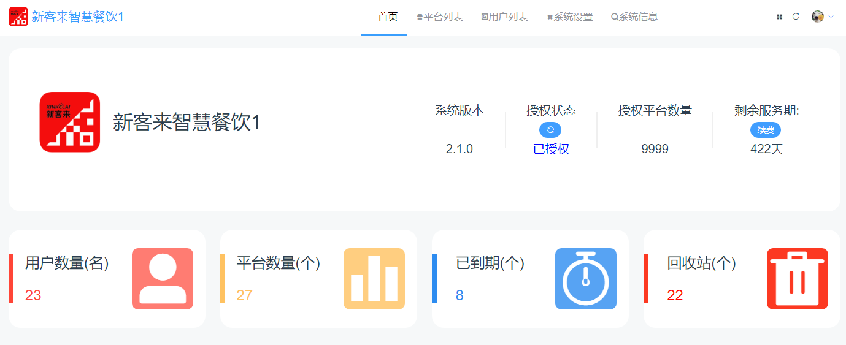Screen dimensions: 846x345
Task: Click the user count value 23
Action: [x=33, y=295]
